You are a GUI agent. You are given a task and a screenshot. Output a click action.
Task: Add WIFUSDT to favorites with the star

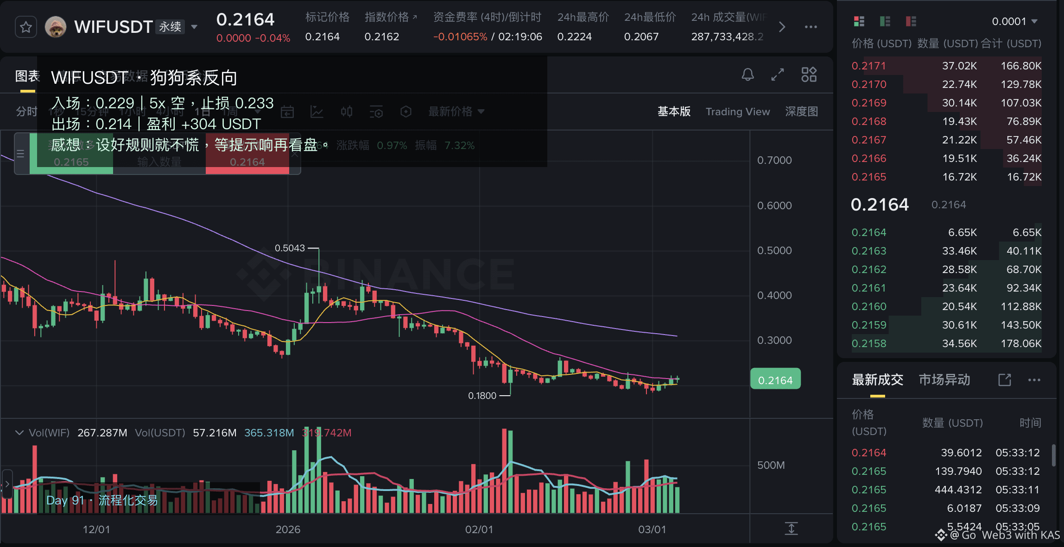pyautogui.click(x=26, y=27)
